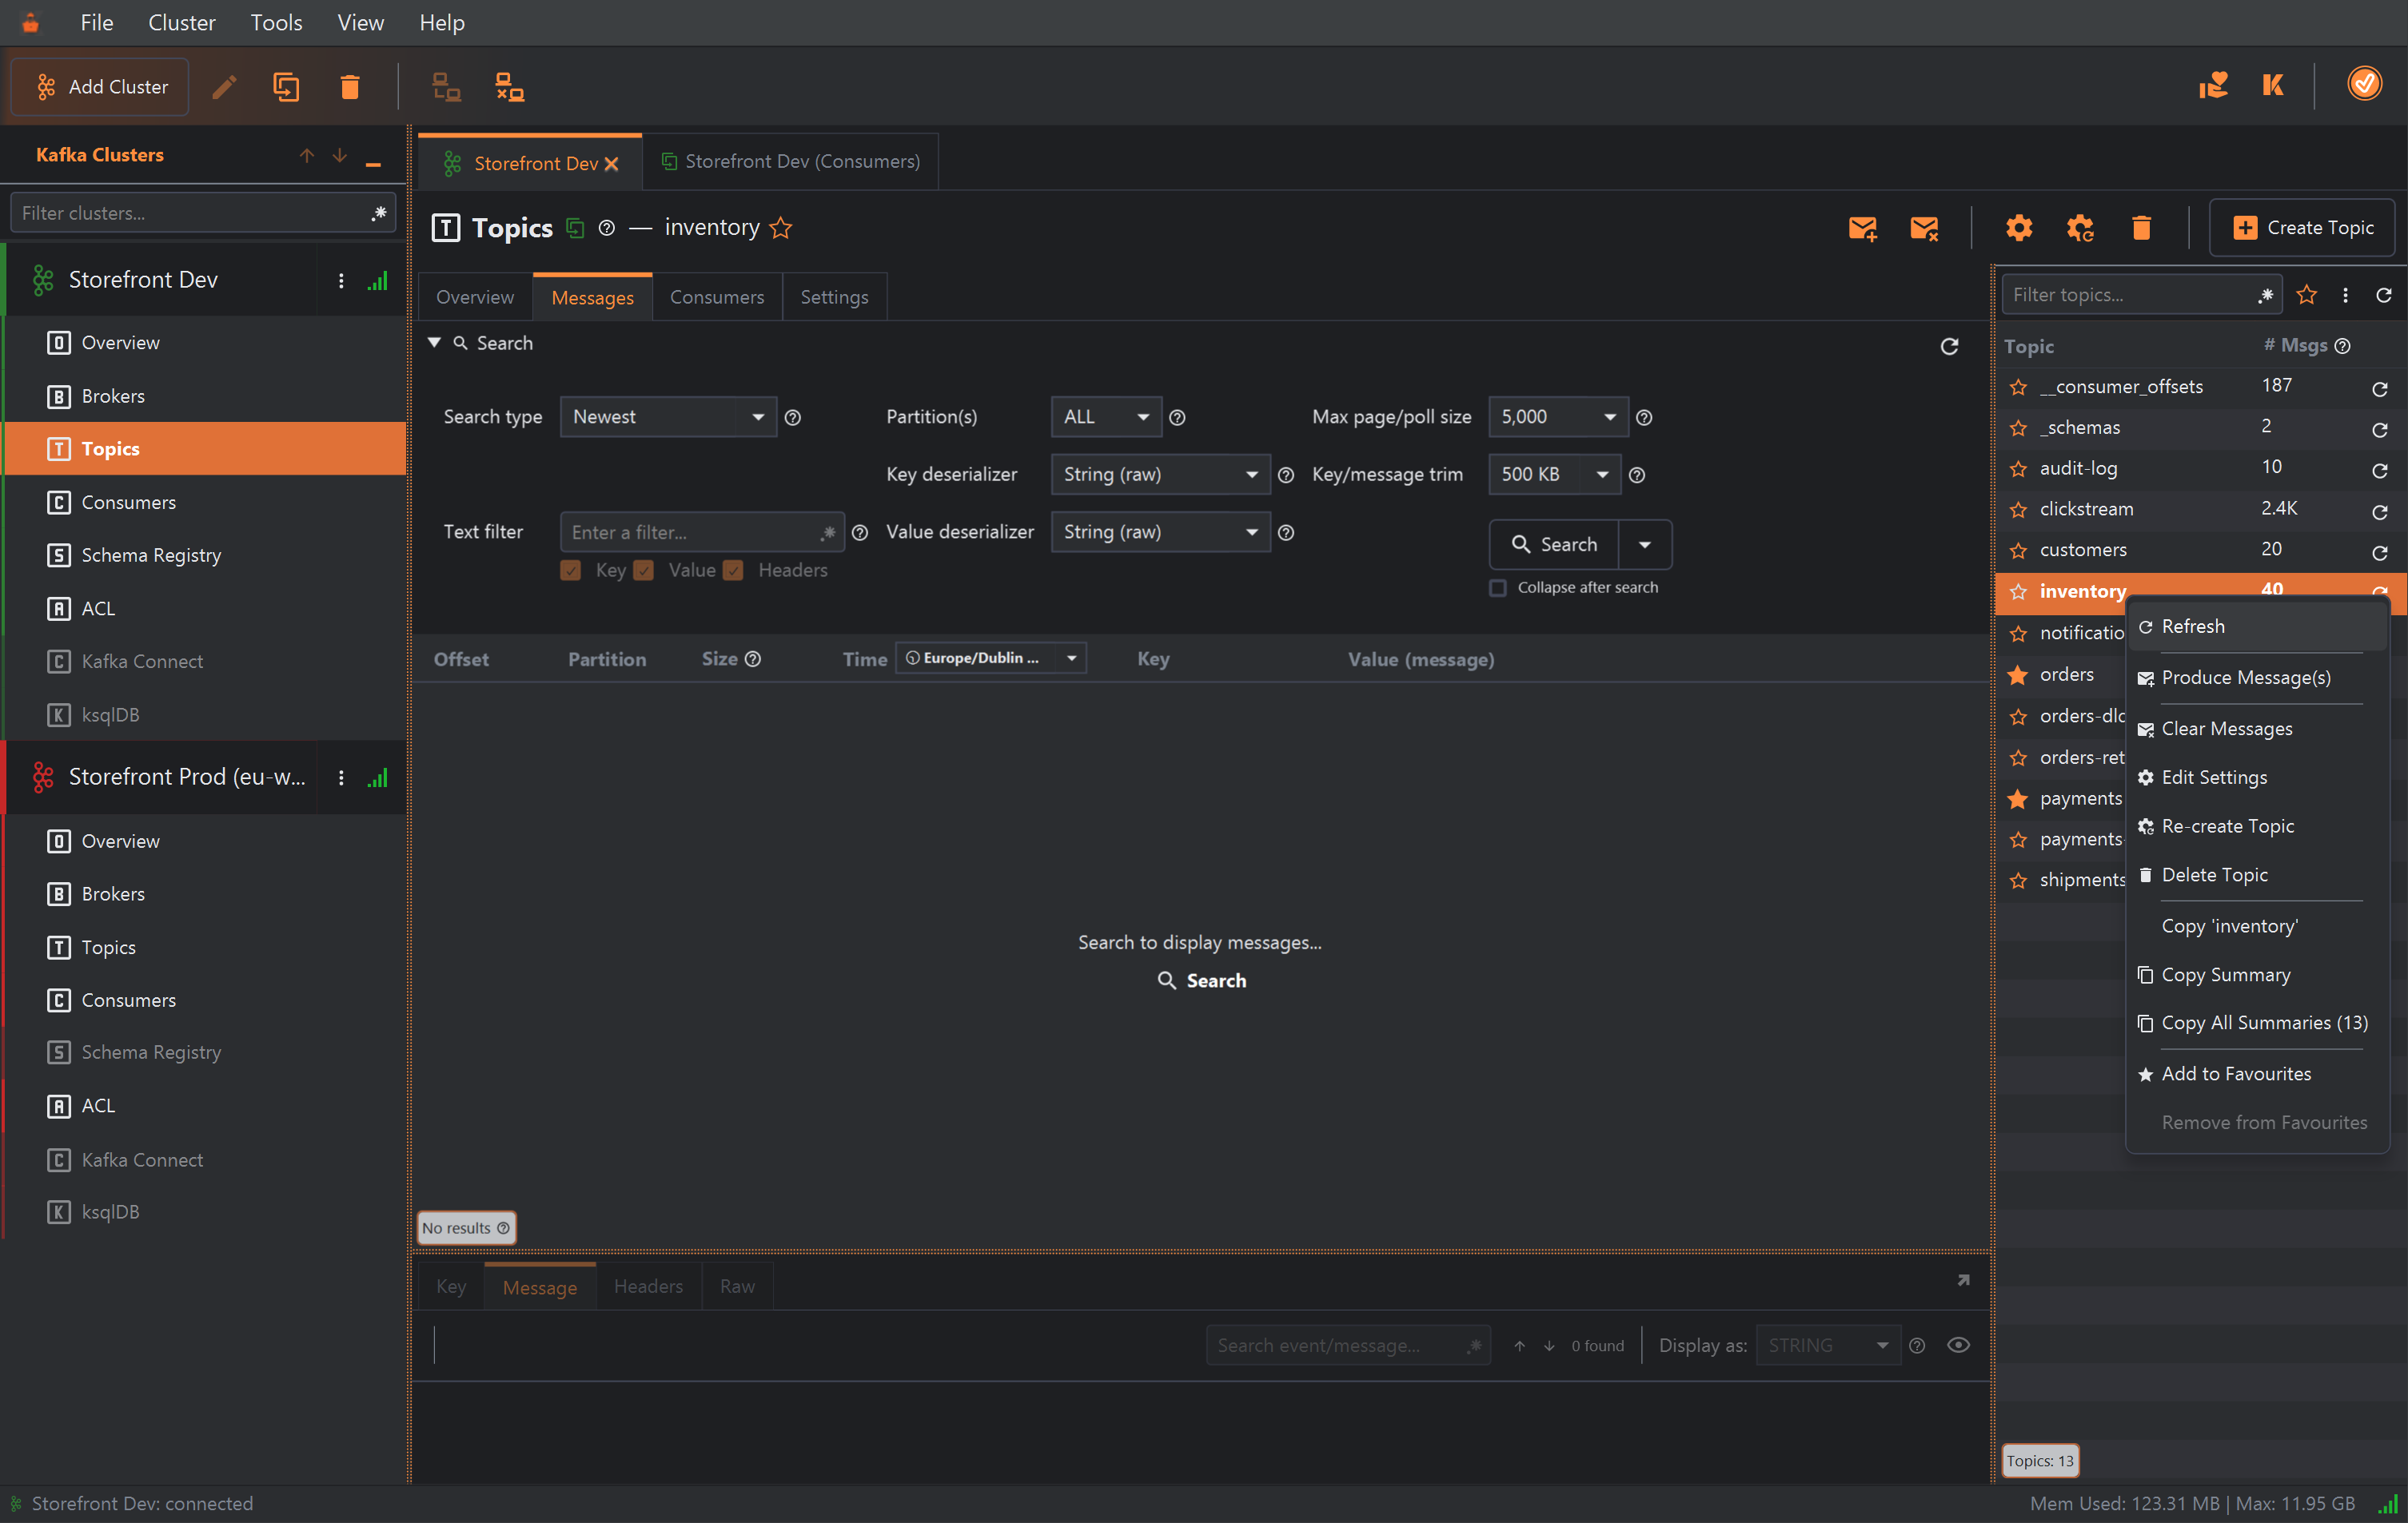Toggle the Key text filter checkbox
Image resolution: width=2408 pixels, height=1523 pixels.
(571, 571)
